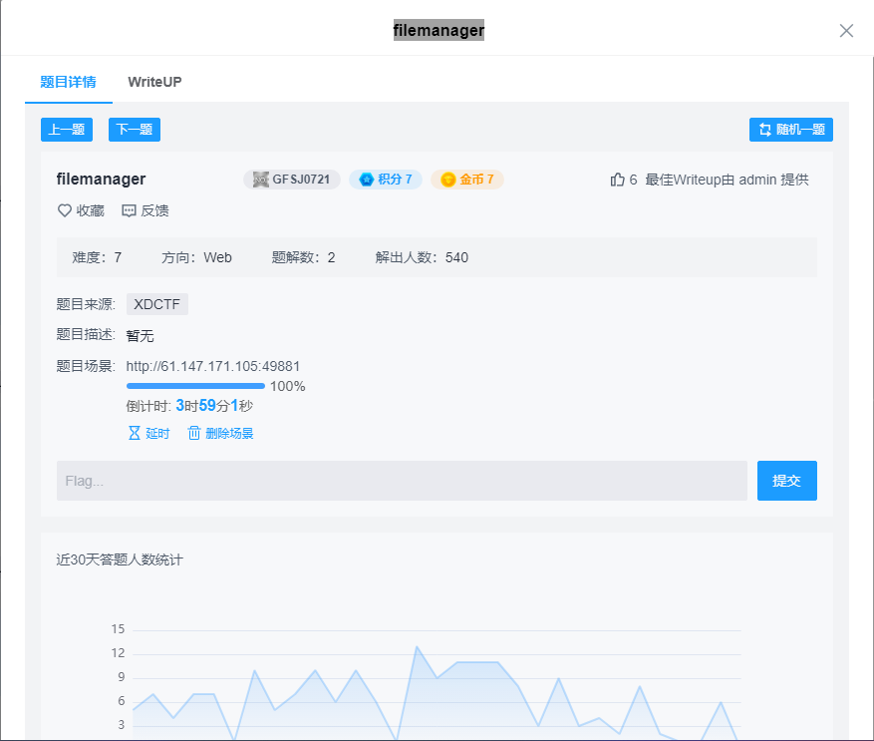Click the blue points badge icon
The height and width of the screenshot is (741, 874).
click(x=366, y=180)
